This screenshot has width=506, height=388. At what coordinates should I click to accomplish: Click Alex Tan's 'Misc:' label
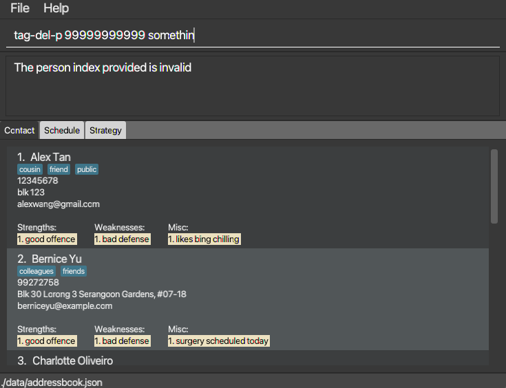[178, 228]
